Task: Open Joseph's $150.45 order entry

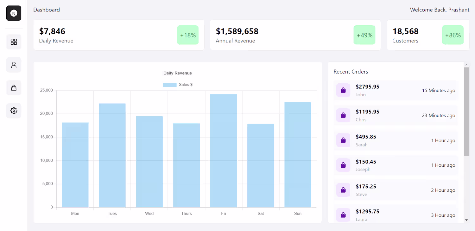Action: click(x=396, y=165)
